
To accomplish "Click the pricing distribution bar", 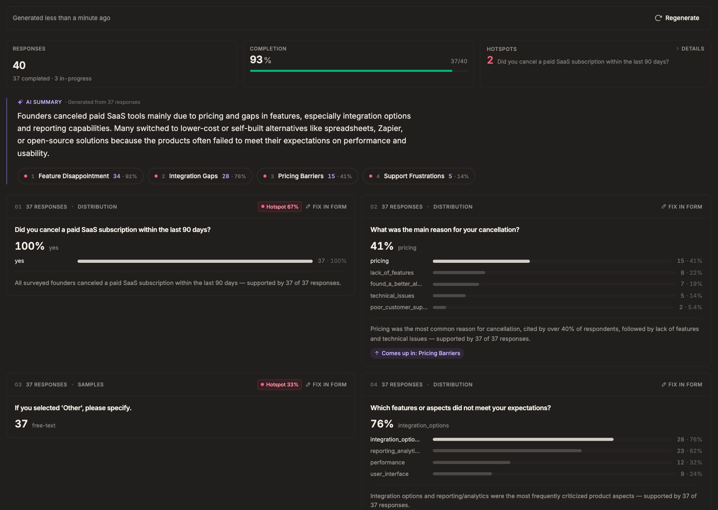I will [x=481, y=261].
